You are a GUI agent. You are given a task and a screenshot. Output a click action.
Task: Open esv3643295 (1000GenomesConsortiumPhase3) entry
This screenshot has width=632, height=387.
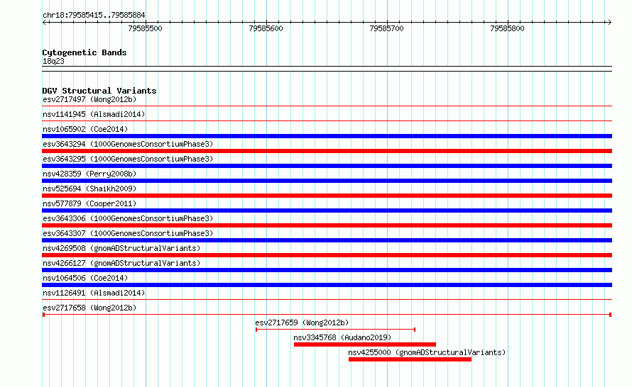(x=128, y=159)
